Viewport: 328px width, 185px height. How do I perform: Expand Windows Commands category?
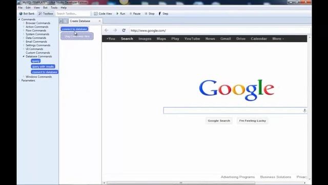[x=24, y=77]
